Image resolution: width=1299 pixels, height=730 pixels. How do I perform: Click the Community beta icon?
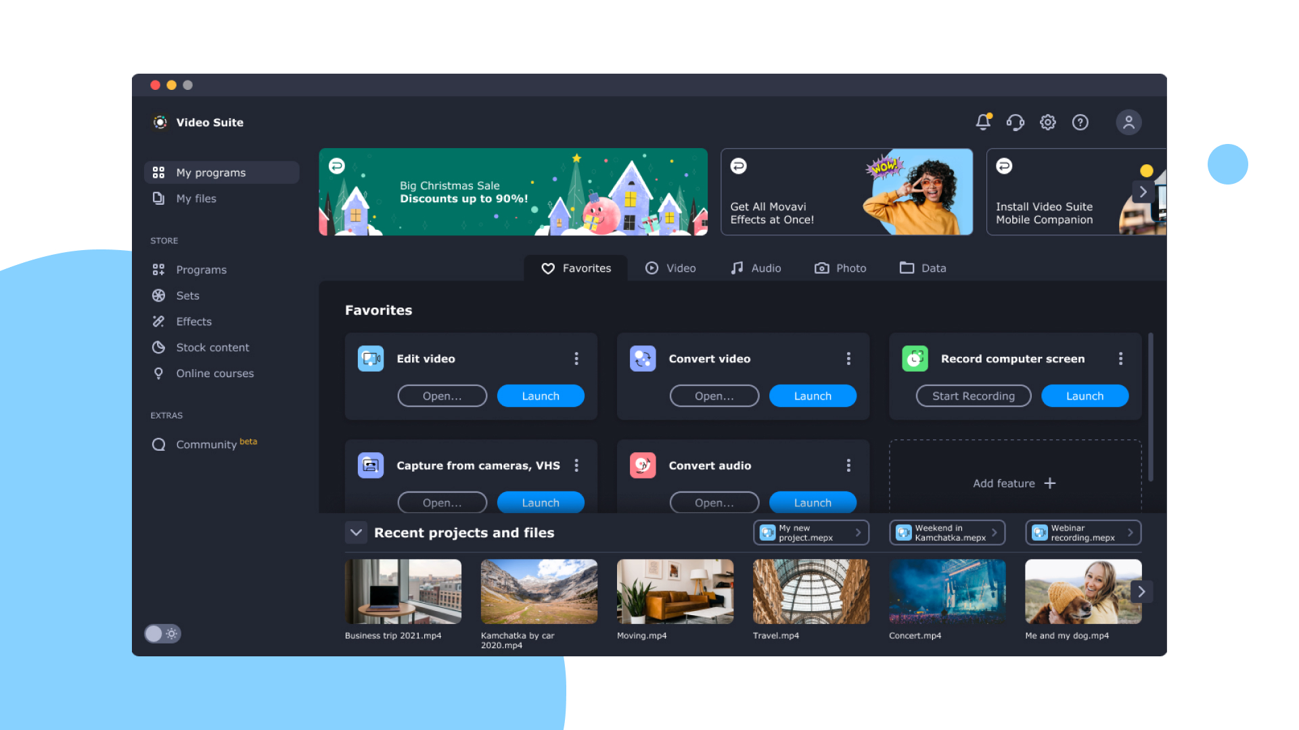pyautogui.click(x=159, y=444)
